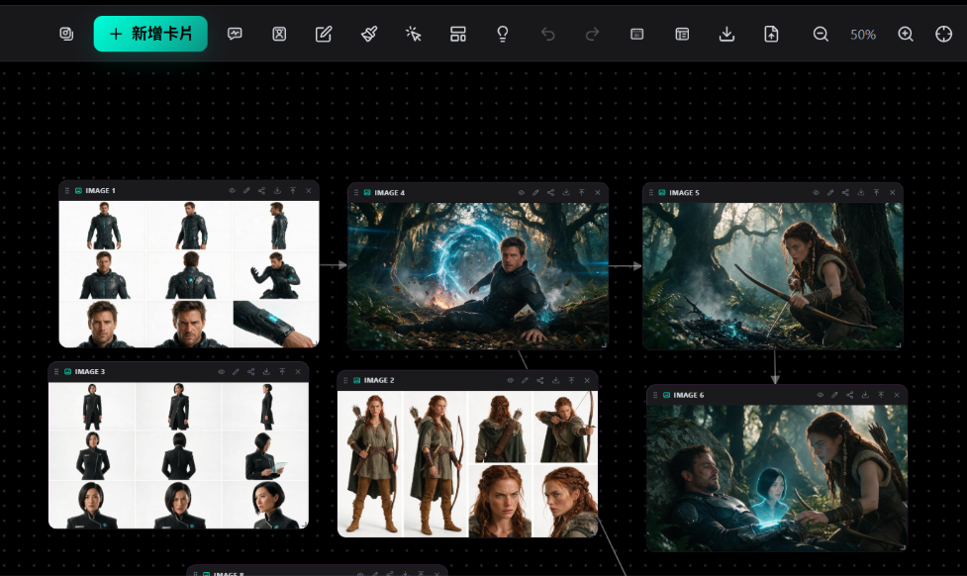Click the bring-to-top arrow on IMAGE 4 card
967x576 pixels.
coord(582,192)
